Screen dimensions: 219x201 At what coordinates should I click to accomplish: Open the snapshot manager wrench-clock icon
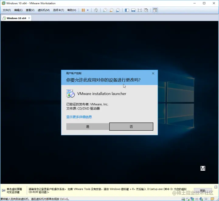pyautogui.click(x=118, y=10)
